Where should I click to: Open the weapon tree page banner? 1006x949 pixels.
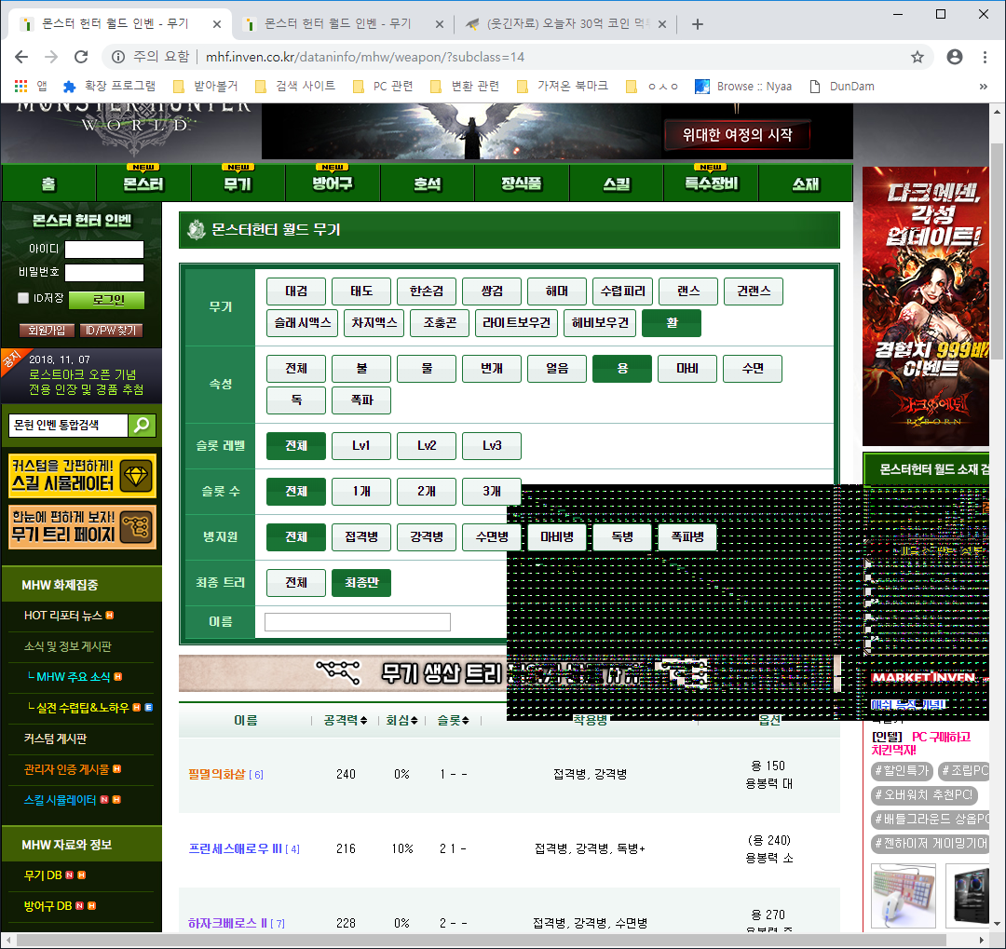click(82, 527)
